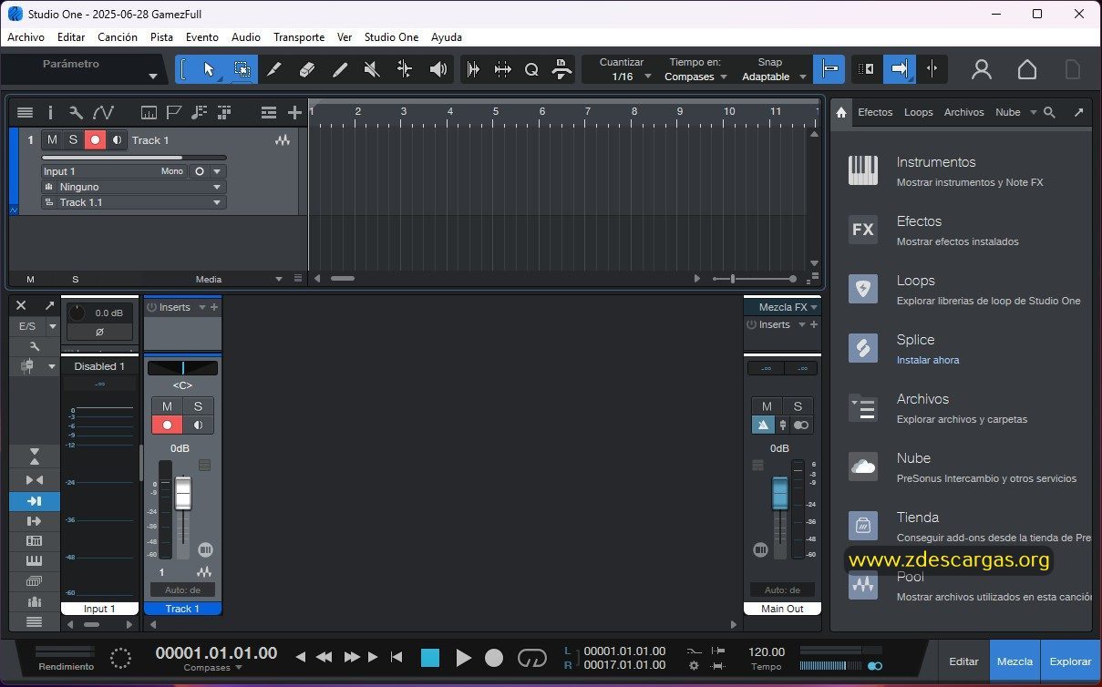Click the tempo value 120.00
Viewport: 1102px width, 687px height.
pos(767,651)
